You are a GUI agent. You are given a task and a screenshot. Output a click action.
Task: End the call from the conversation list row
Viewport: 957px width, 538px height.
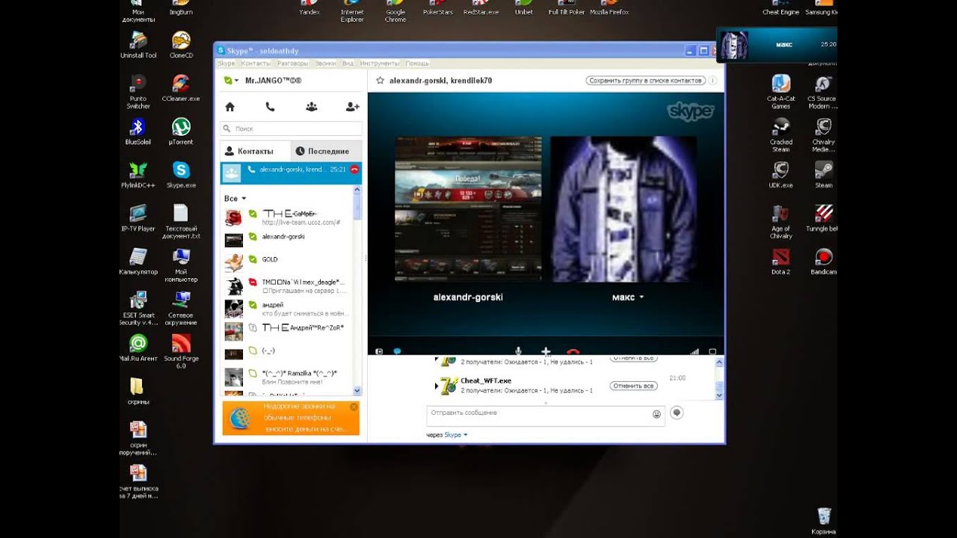354,170
